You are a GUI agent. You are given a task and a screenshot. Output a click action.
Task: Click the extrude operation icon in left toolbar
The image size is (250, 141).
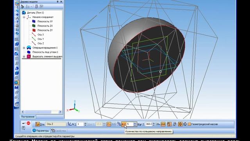tap(16, 44)
